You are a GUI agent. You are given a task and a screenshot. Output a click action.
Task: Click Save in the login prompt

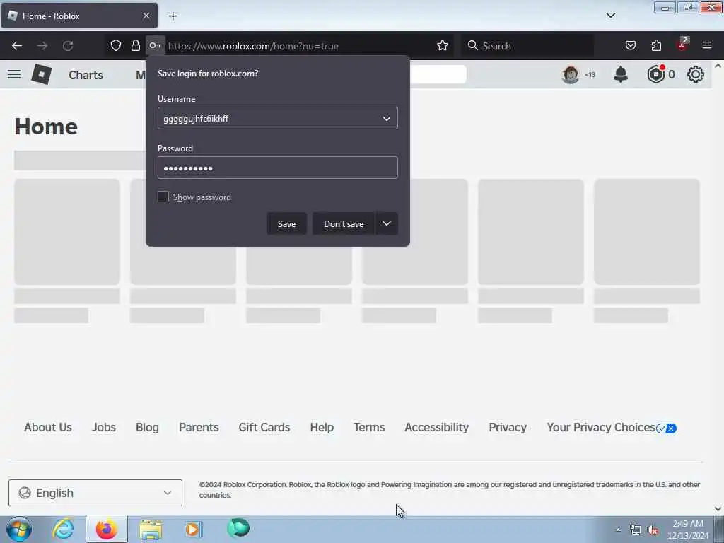tap(286, 223)
